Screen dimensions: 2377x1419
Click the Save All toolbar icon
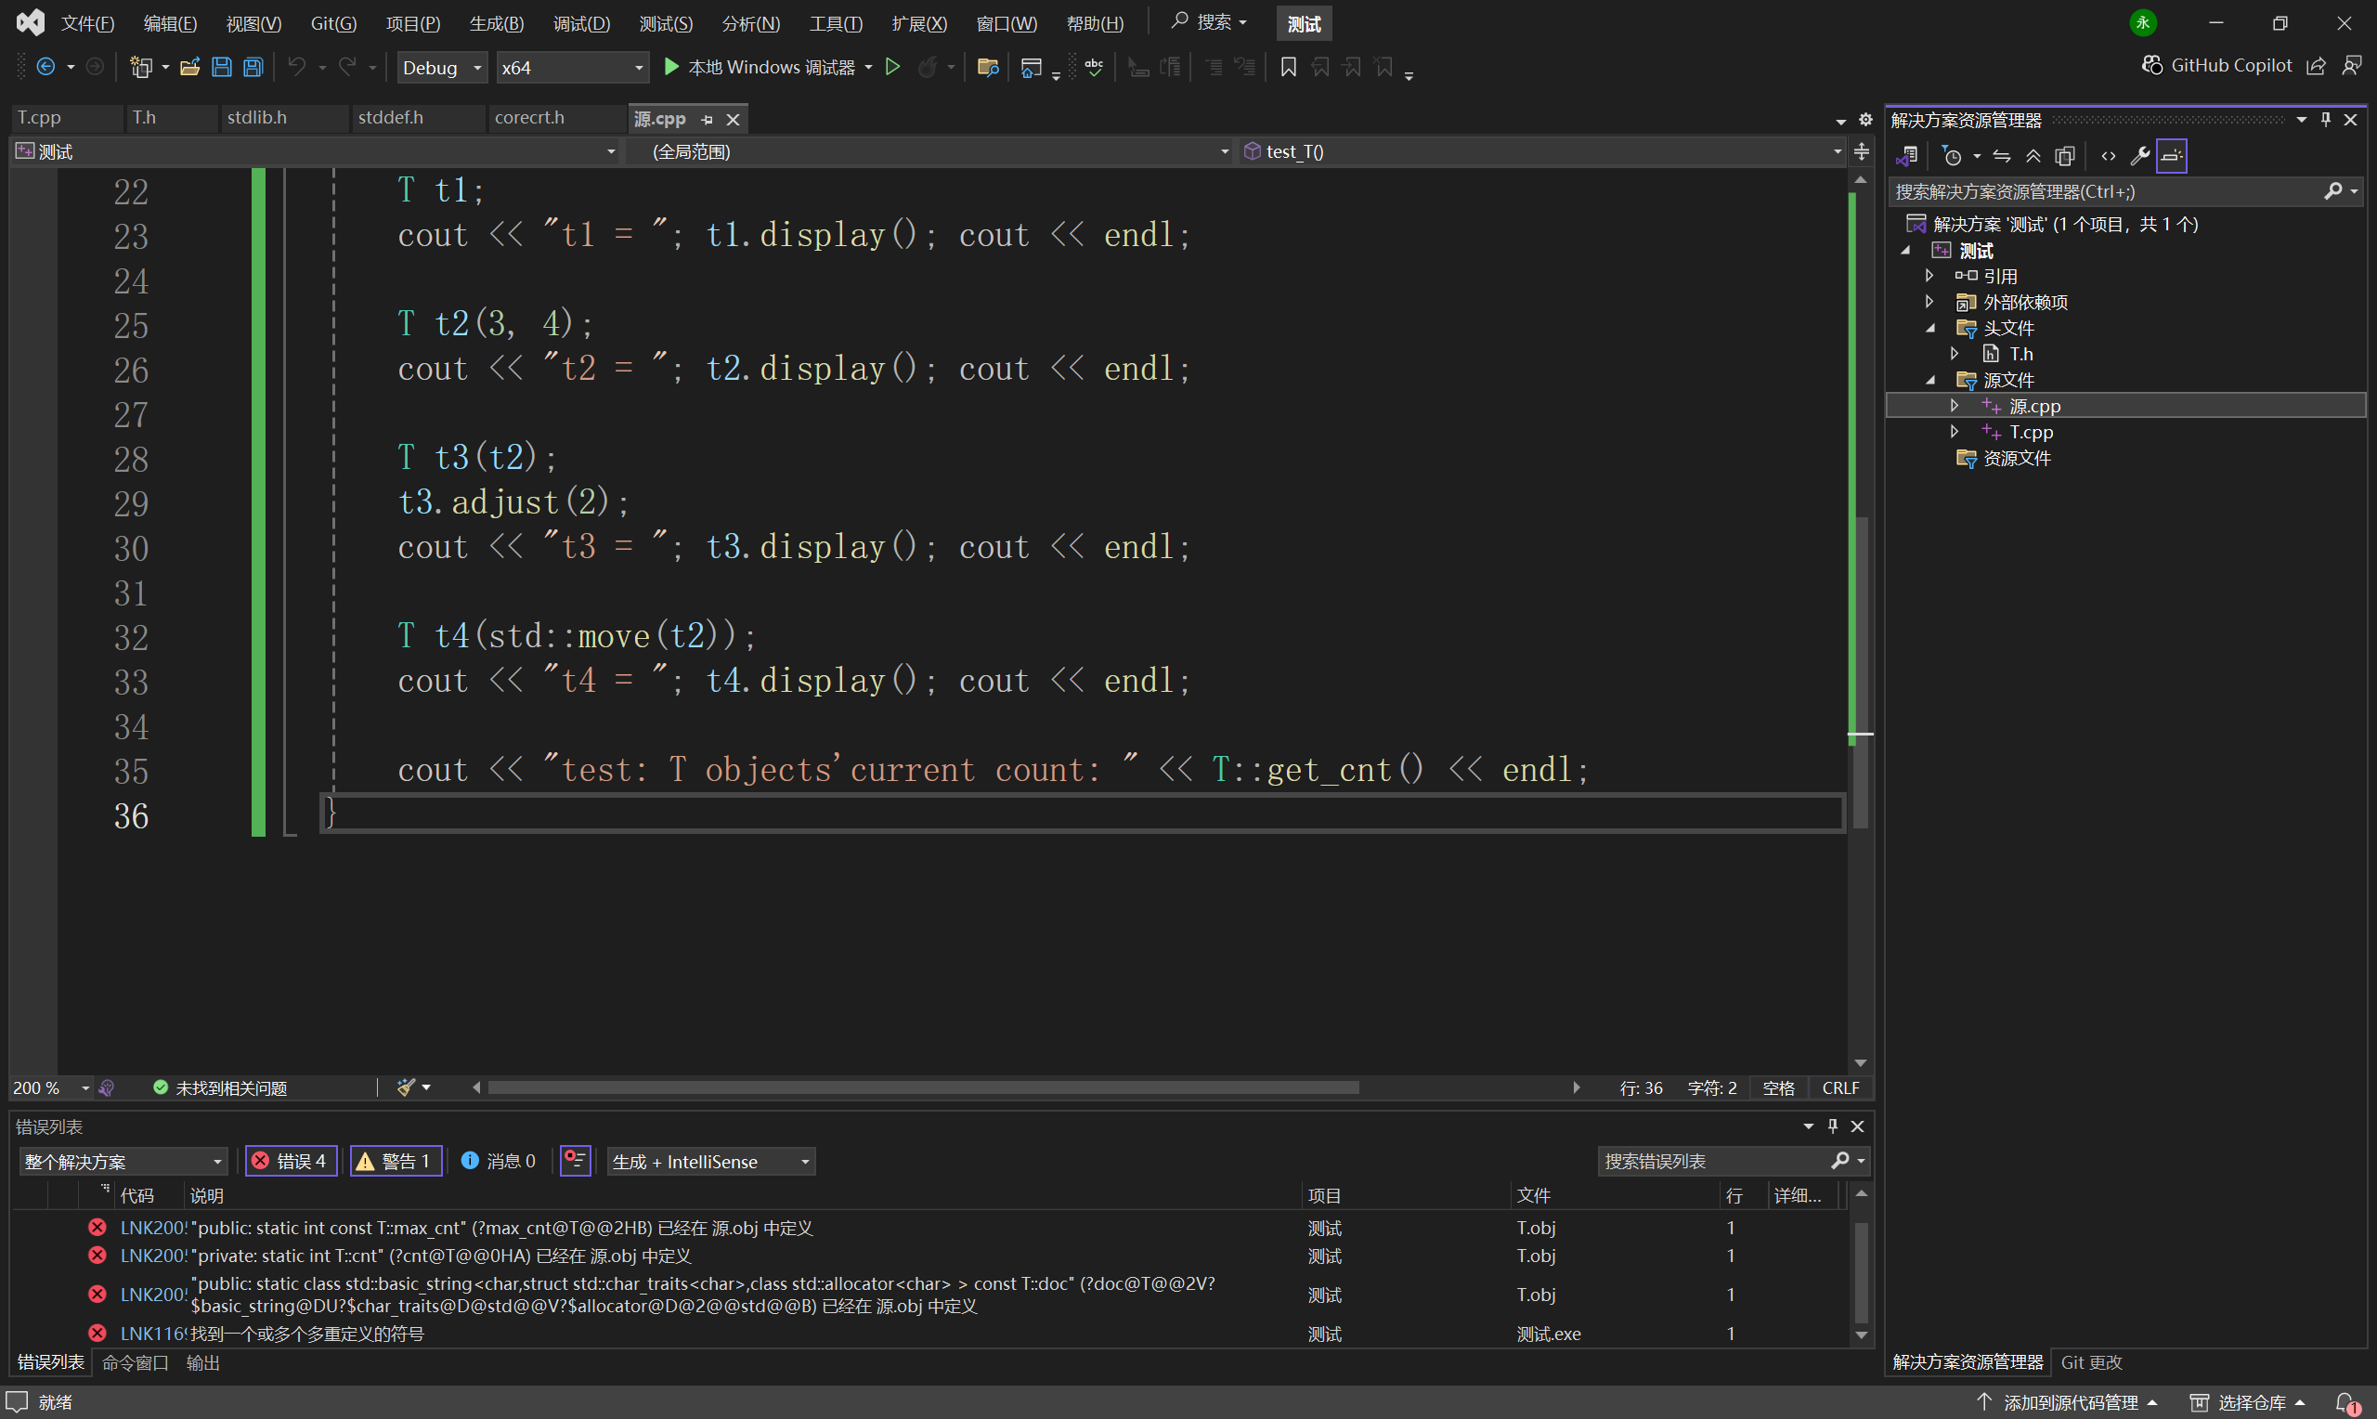(x=253, y=67)
